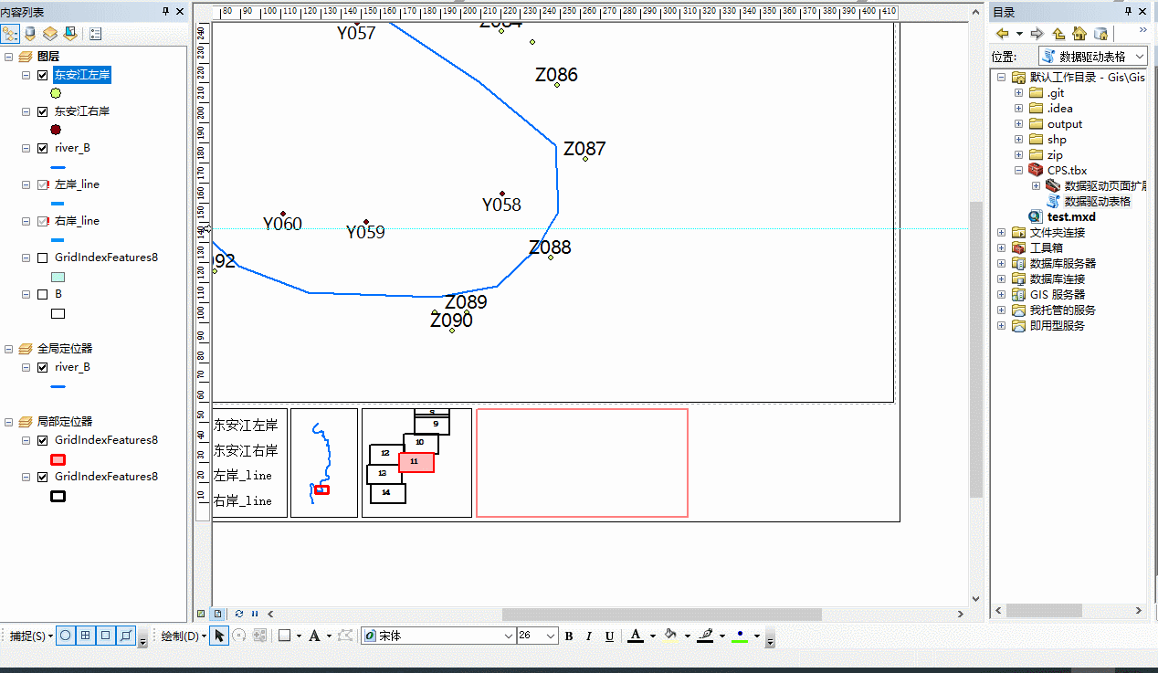Click marker color green swatch
1158x673 pixels.
pyautogui.click(x=740, y=636)
